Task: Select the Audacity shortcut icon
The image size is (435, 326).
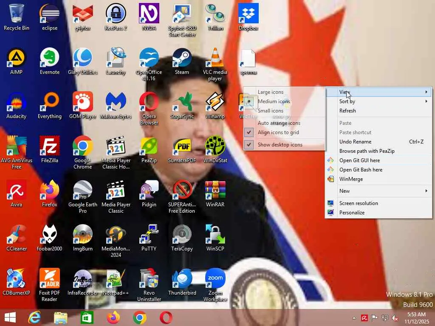Action: (17, 105)
